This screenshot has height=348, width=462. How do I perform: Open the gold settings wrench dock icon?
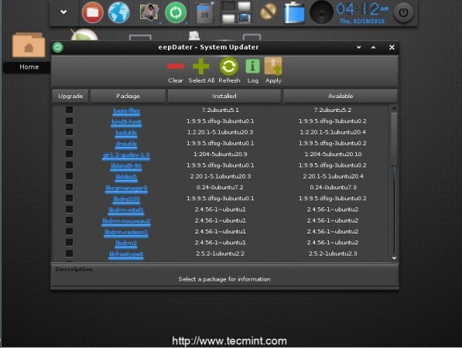[269, 12]
